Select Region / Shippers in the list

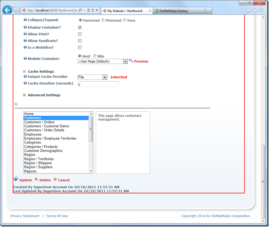56,163
